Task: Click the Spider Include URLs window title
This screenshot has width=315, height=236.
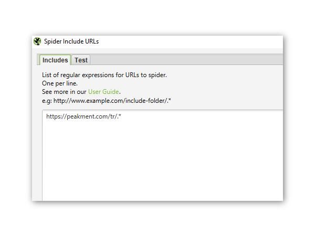Action: click(x=71, y=41)
